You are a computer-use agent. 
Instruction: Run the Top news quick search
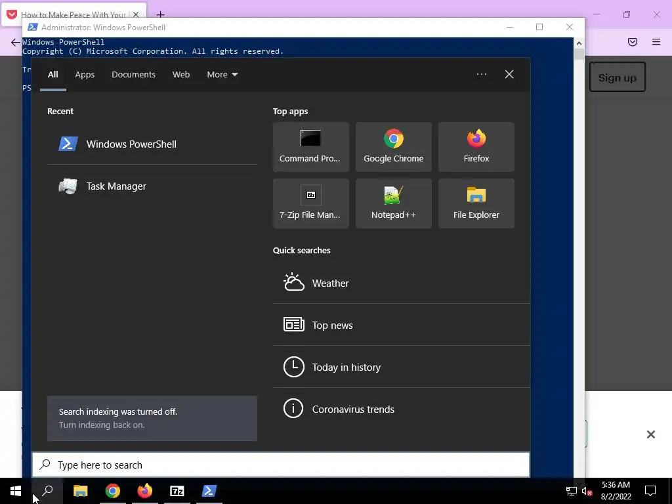(x=401, y=325)
